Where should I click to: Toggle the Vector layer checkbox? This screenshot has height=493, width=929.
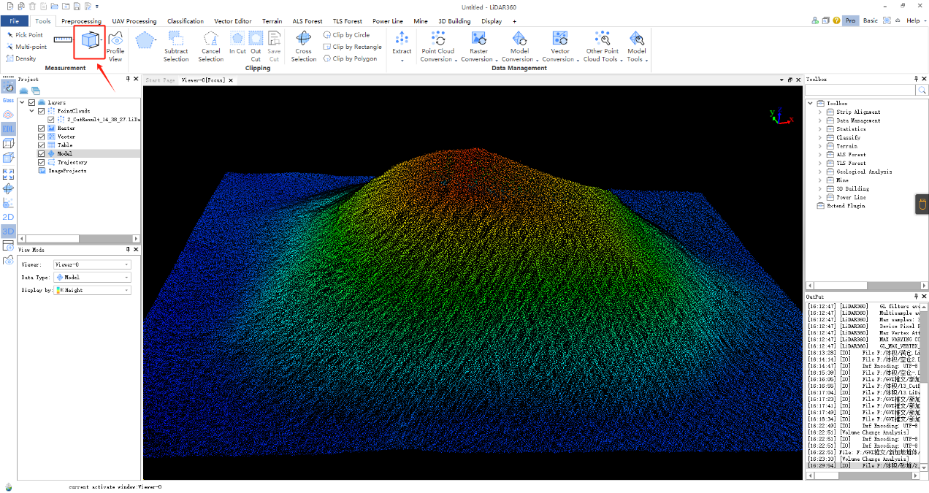[x=41, y=137]
